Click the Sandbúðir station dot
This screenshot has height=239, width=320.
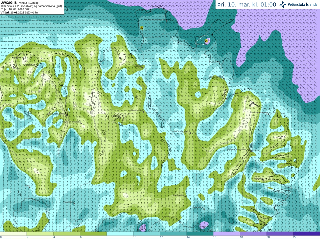[74, 204]
